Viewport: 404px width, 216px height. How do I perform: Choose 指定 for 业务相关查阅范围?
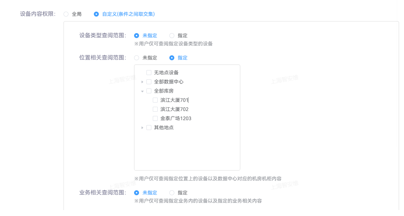tap(172, 193)
